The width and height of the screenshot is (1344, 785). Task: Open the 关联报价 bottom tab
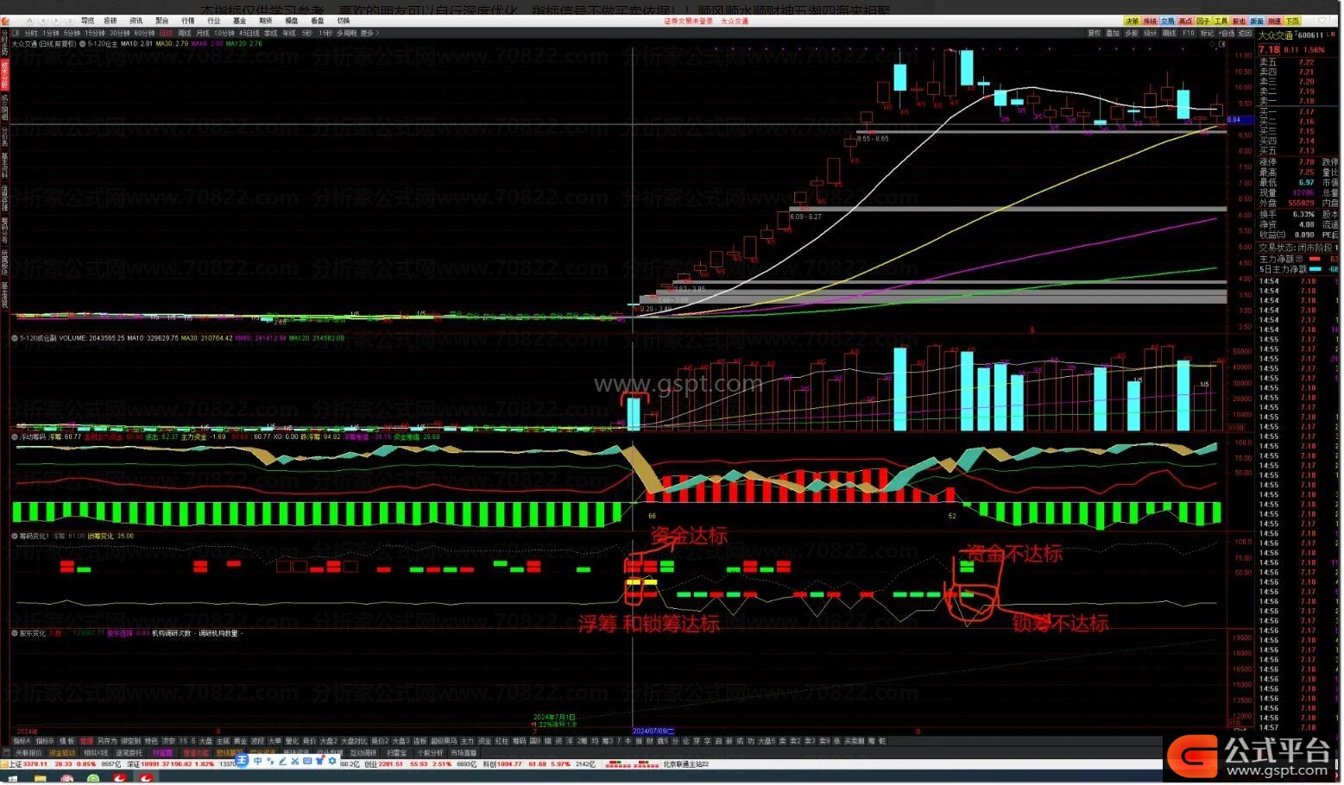28,753
